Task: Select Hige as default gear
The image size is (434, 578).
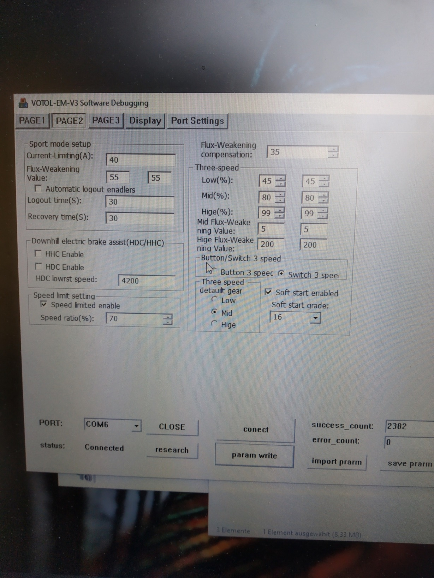Action: 214,323
